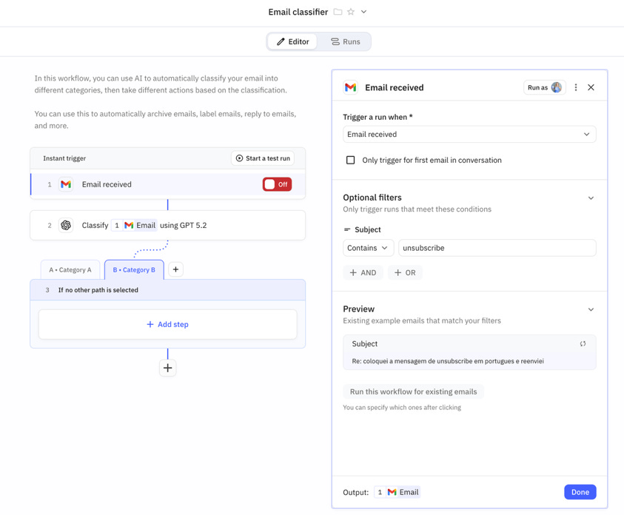Click the Run as button
Image resolution: width=624 pixels, height=515 pixels.
544,87
